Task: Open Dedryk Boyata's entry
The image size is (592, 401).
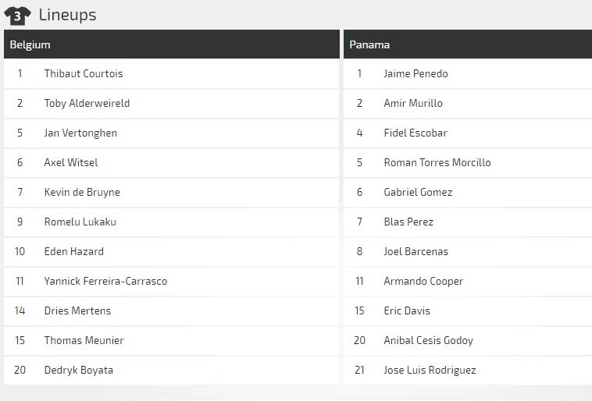Action: click(78, 371)
